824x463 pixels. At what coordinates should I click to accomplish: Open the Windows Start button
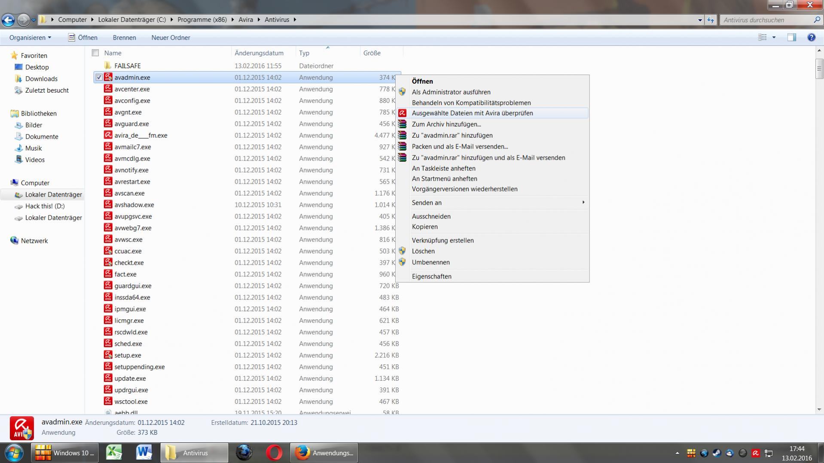[x=14, y=453]
